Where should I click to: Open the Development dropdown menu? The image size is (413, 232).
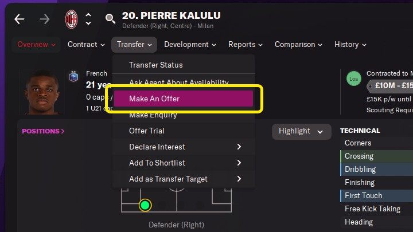tap(190, 44)
